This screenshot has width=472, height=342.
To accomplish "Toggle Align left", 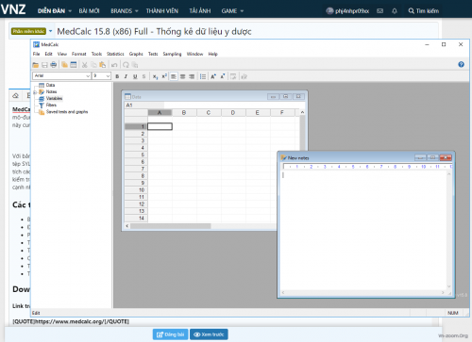I will point(174,76).
